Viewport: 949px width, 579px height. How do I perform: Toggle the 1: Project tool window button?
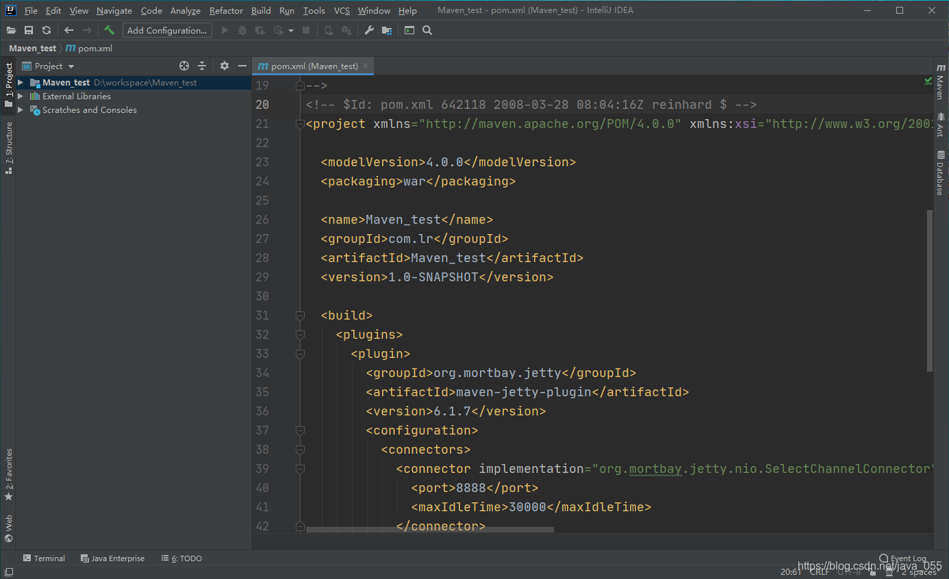(8, 85)
